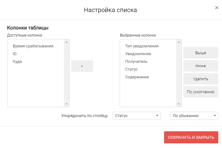Close the Настройка списка dialog
The height and width of the screenshot is (148, 222).
click(x=217, y=8)
